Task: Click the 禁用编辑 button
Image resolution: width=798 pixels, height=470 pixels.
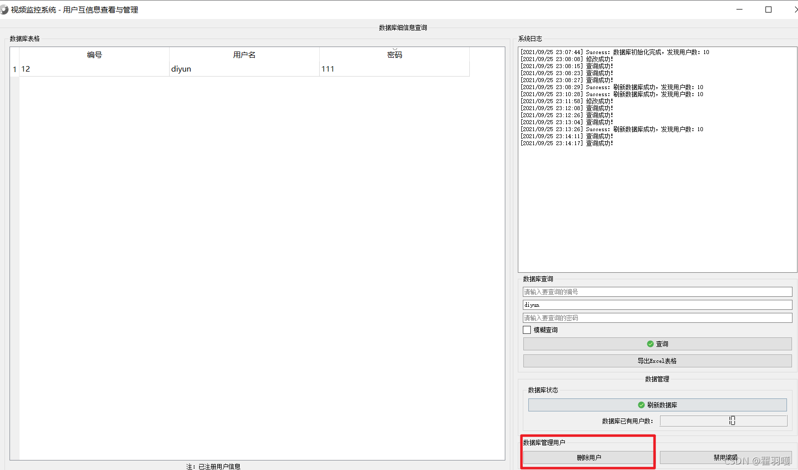Action: (725, 457)
